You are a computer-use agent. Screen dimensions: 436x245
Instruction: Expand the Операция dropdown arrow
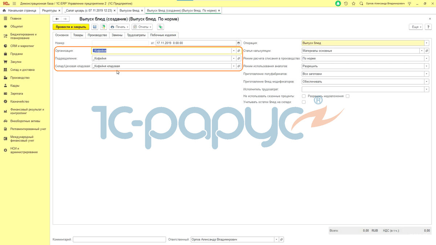(427, 43)
